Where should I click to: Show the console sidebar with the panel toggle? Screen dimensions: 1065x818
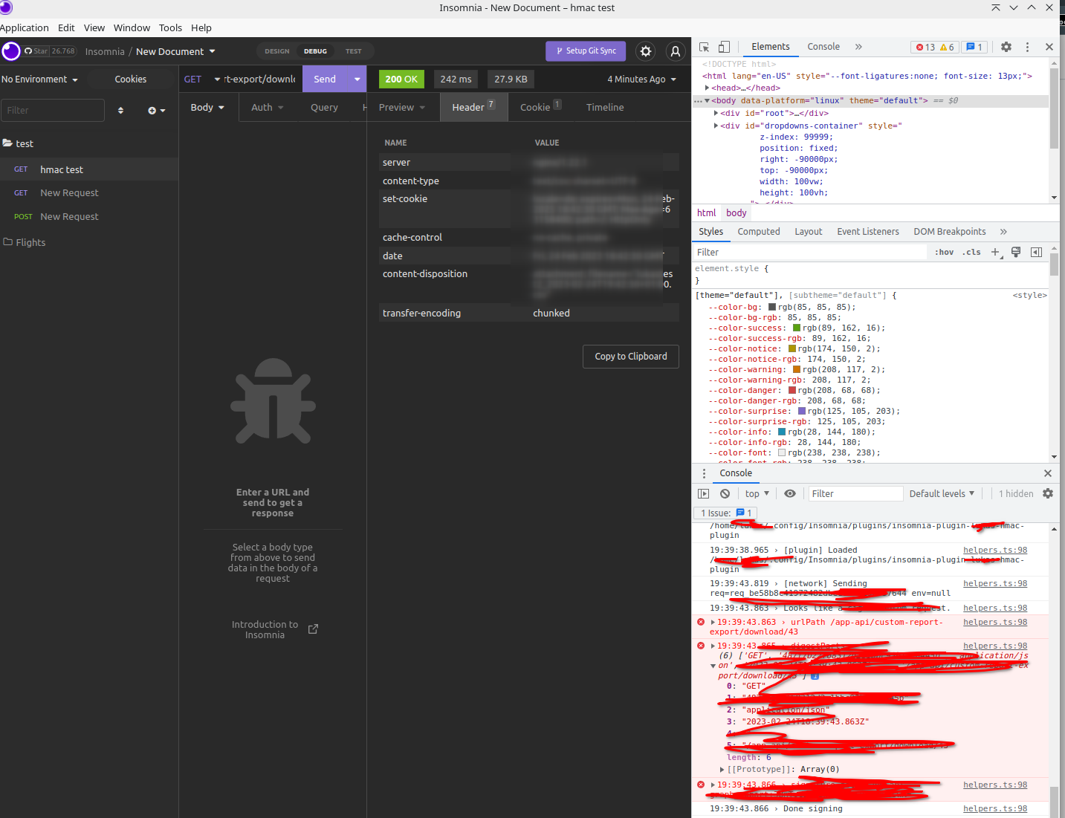(703, 493)
